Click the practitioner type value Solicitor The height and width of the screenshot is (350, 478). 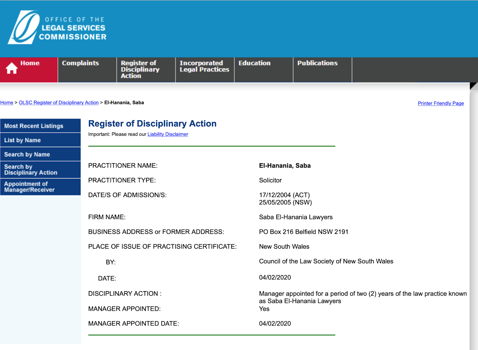pos(270,180)
